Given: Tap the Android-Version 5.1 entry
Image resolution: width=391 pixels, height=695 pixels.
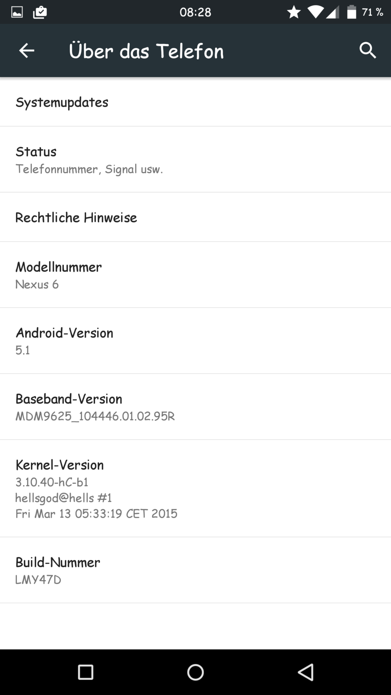Looking at the screenshot, I should pos(195,341).
